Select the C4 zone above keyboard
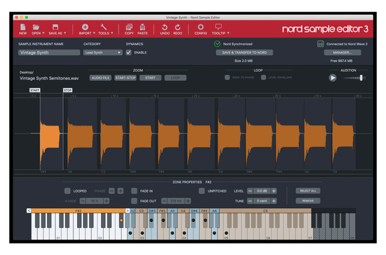The width and height of the screenshot is (386, 255). point(184,211)
